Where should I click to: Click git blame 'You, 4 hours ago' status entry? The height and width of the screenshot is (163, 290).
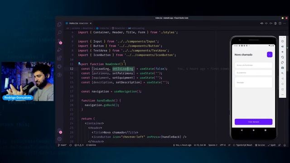(182, 145)
